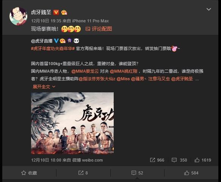
Task: Click the membership crown badge beside 虎牙贱圣
Action: (x=64, y=12)
